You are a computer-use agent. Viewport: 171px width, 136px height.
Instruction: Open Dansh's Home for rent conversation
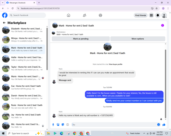pos(23,97)
